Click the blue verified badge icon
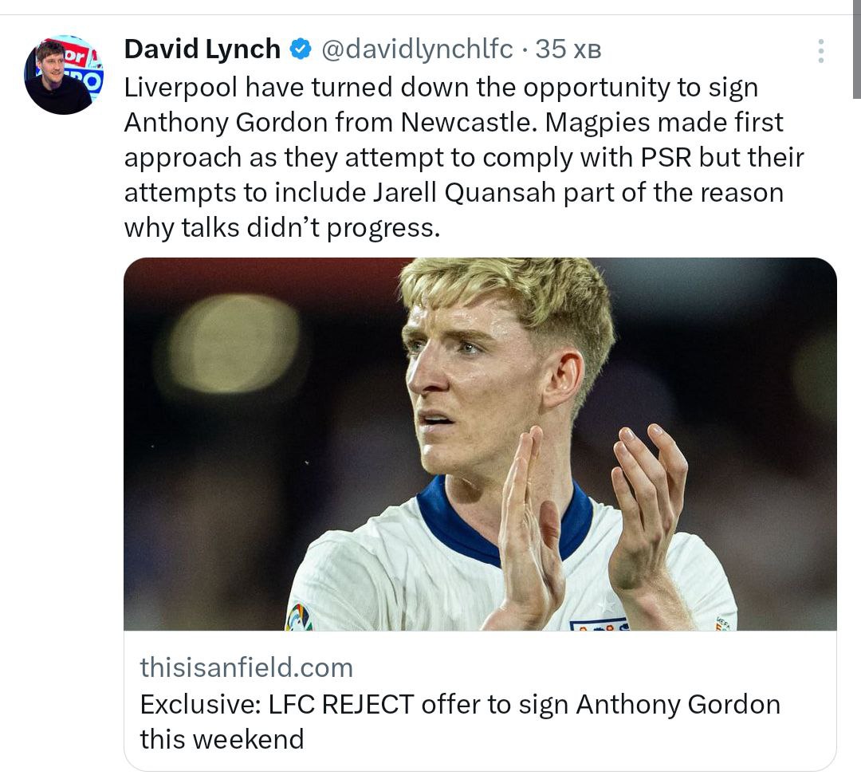This screenshot has height=783, width=861. (x=301, y=49)
